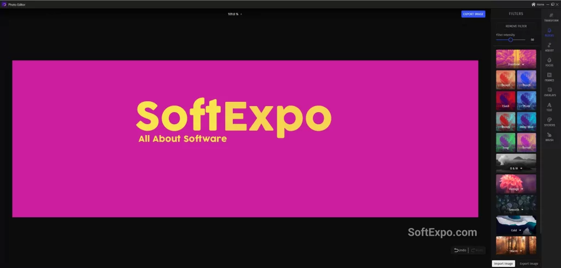Click the Filter Intensity slider handle
The image size is (561, 268).
pos(511,39)
